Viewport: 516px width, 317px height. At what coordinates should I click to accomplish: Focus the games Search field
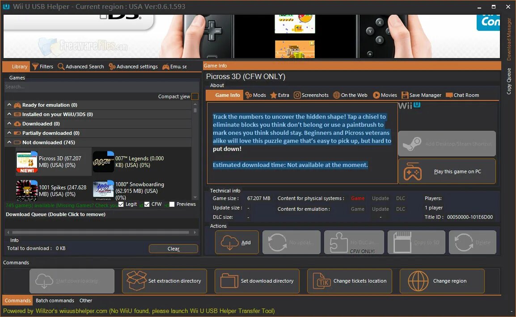point(102,87)
